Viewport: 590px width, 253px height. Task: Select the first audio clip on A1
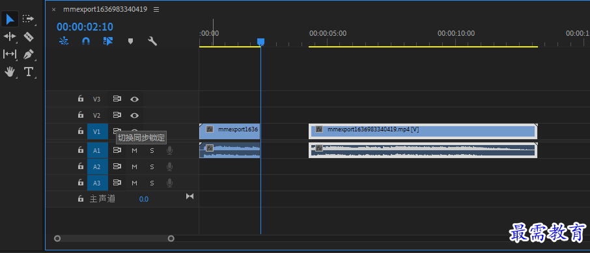(229, 150)
